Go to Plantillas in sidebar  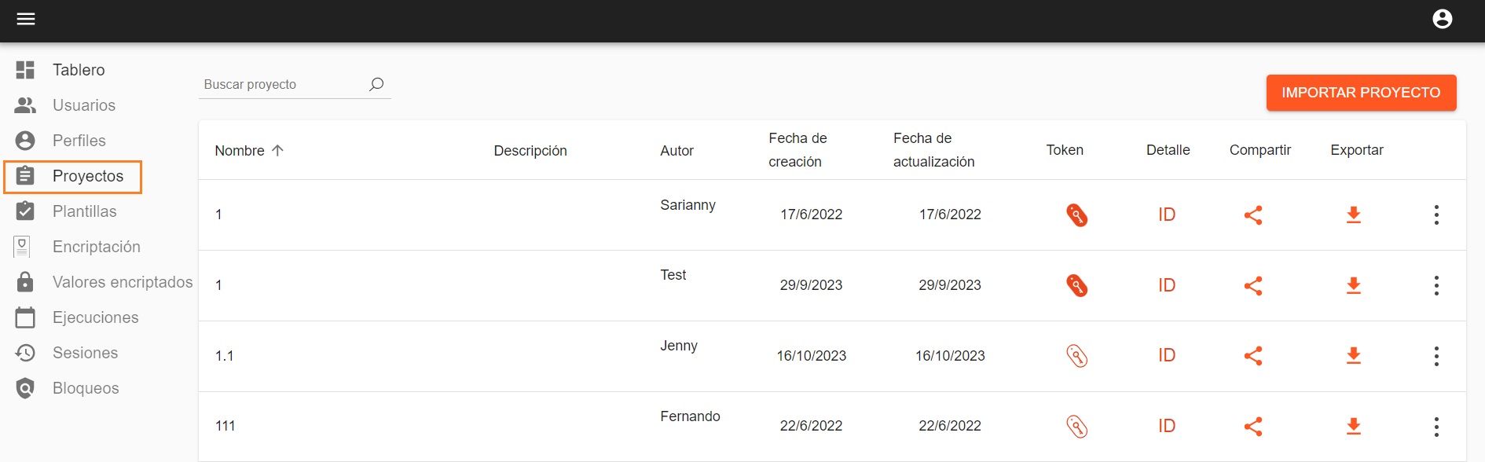84,211
